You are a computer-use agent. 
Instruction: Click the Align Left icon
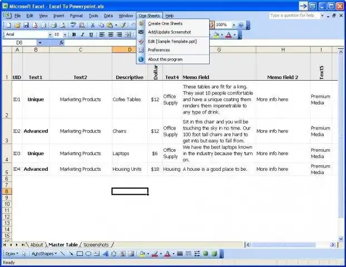click(102, 34)
